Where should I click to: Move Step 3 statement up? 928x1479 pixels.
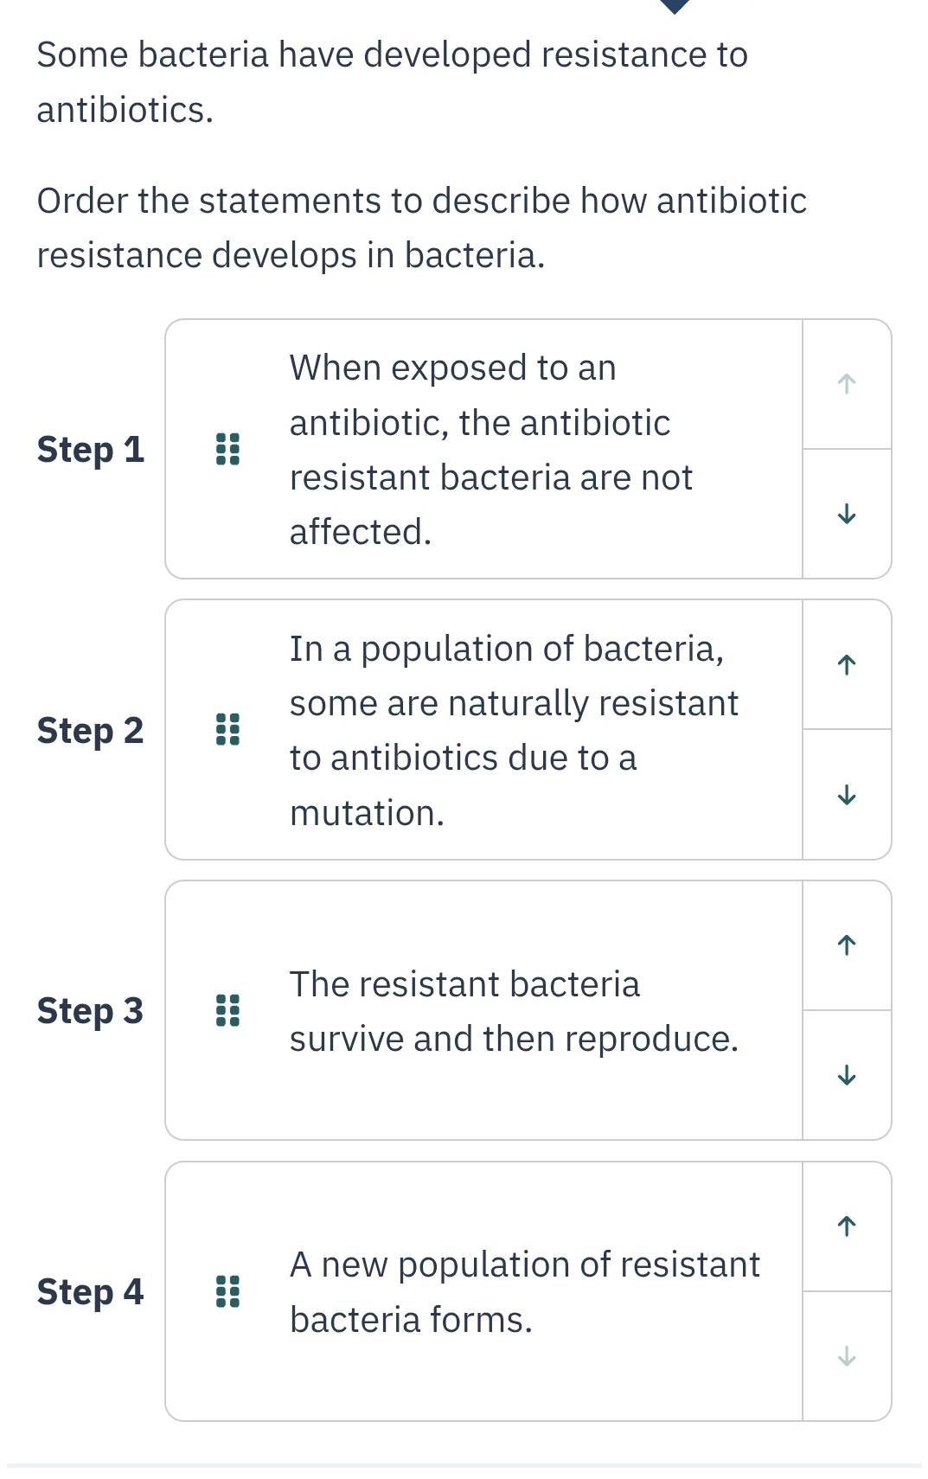coord(847,944)
